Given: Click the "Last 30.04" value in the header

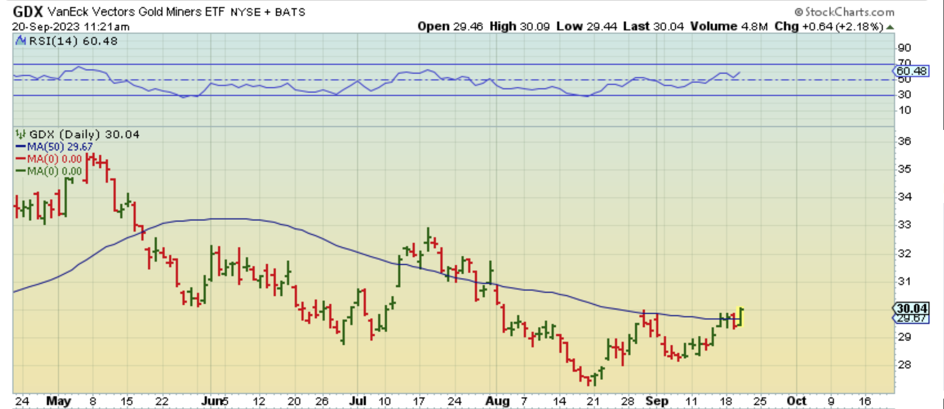Looking at the screenshot, I should click(x=653, y=26).
